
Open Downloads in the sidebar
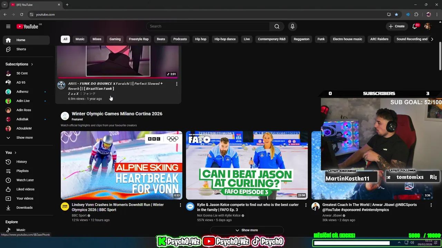[x=26, y=208]
